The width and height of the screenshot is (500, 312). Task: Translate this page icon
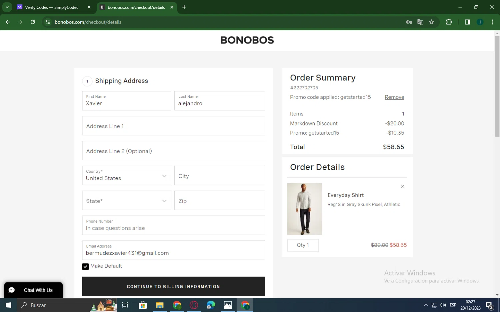420,22
